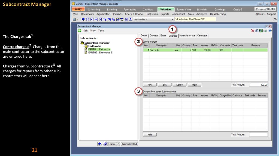
Task: Click the 1st Valuation date field
Action: point(195,19)
